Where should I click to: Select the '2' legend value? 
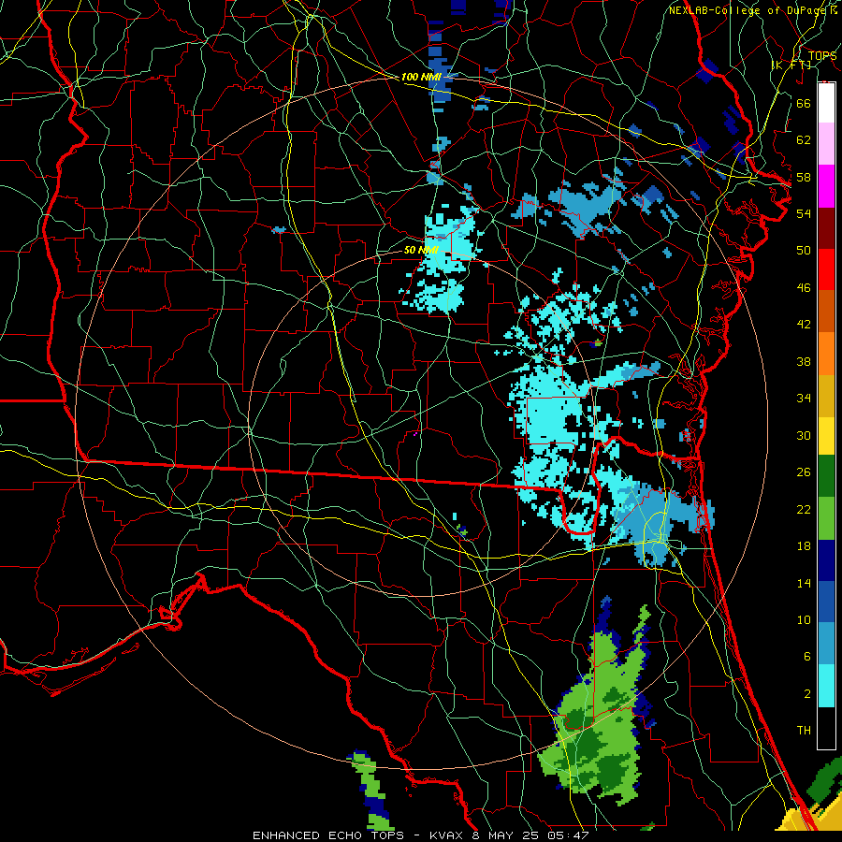pos(806,694)
